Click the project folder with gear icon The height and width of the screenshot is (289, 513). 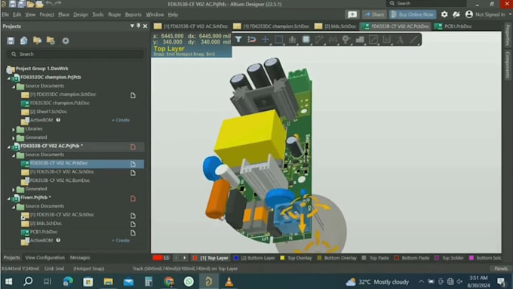pyautogui.click(x=51, y=41)
